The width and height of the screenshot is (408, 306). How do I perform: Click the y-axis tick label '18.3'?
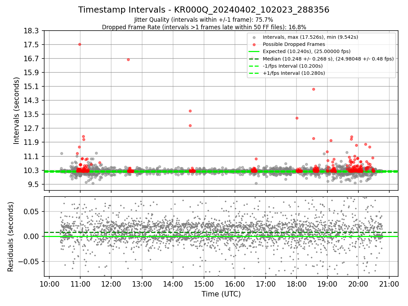32,31
